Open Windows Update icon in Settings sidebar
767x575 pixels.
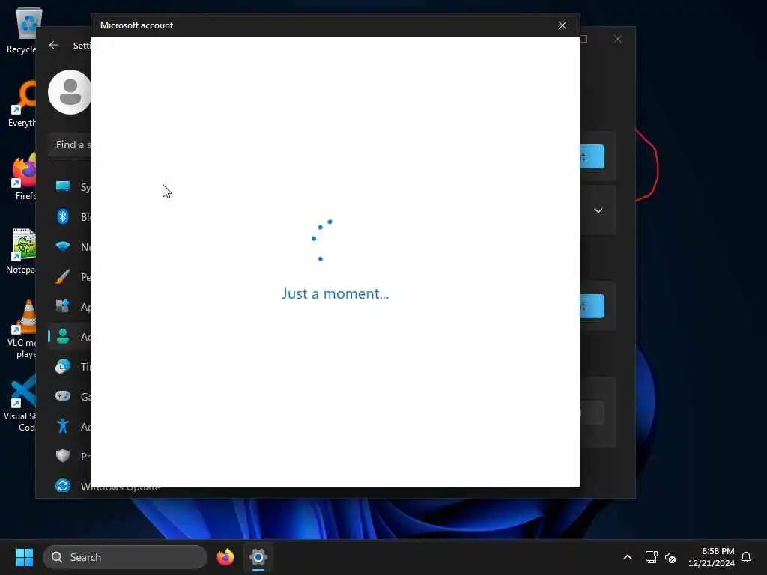click(63, 485)
